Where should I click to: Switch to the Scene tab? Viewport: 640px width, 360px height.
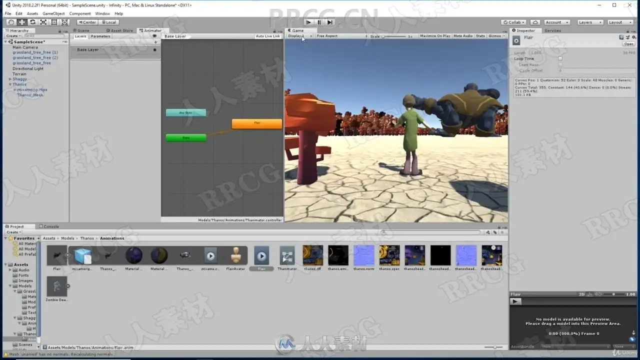(x=81, y=30)
